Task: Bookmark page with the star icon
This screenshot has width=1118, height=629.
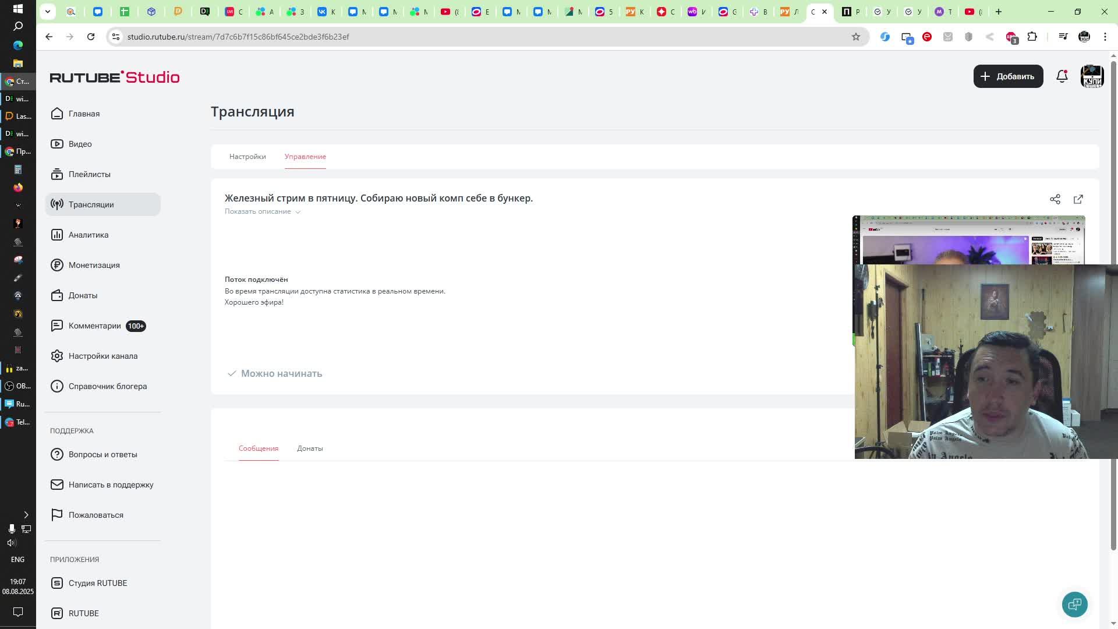Action: (855, 37)
